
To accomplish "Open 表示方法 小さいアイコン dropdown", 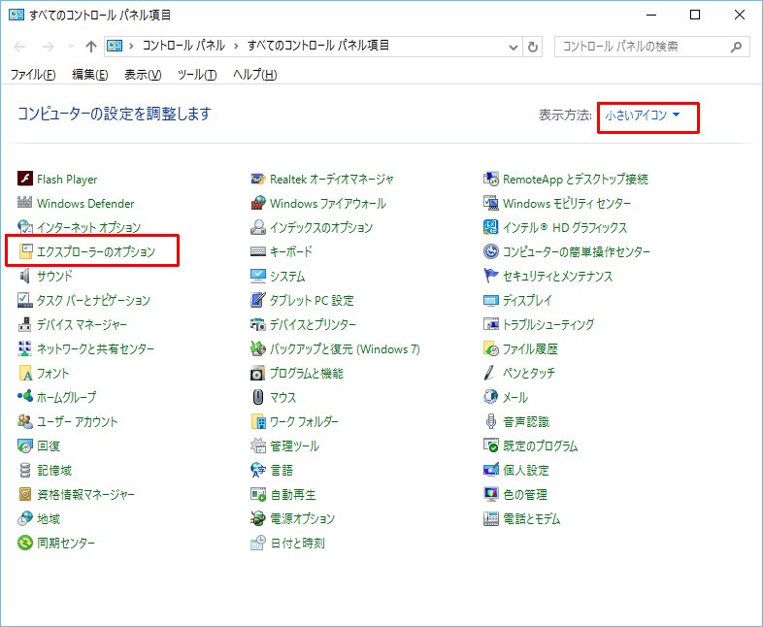I will point(642,115).
